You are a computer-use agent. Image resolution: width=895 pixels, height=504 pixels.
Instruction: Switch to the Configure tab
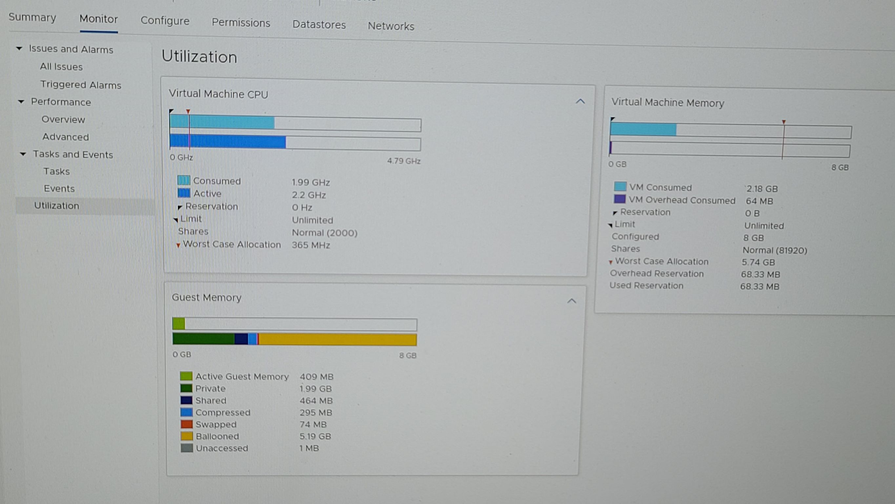tap(165, 20)
